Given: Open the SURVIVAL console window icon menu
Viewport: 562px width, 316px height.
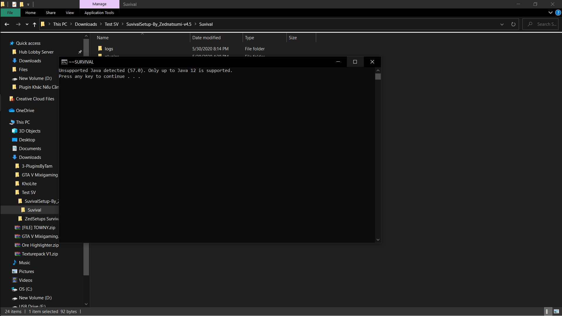Looking at the screenshot, I should [64, 62].
